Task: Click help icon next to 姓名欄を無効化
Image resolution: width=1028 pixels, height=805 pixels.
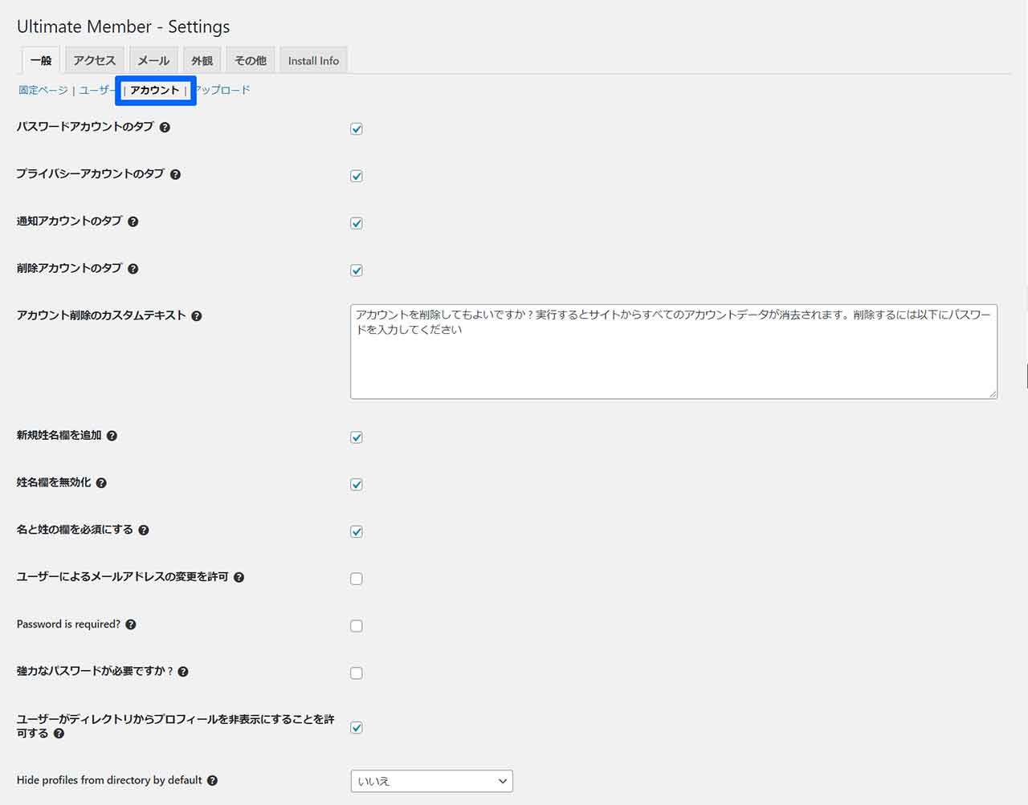Action: click(x=101, y=483)
